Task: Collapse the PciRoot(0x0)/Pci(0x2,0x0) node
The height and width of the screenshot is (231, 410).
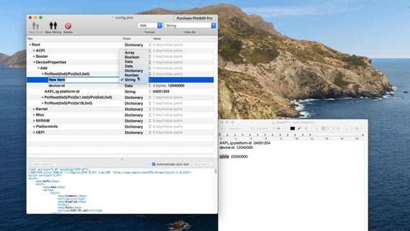Action: (42, 74)
